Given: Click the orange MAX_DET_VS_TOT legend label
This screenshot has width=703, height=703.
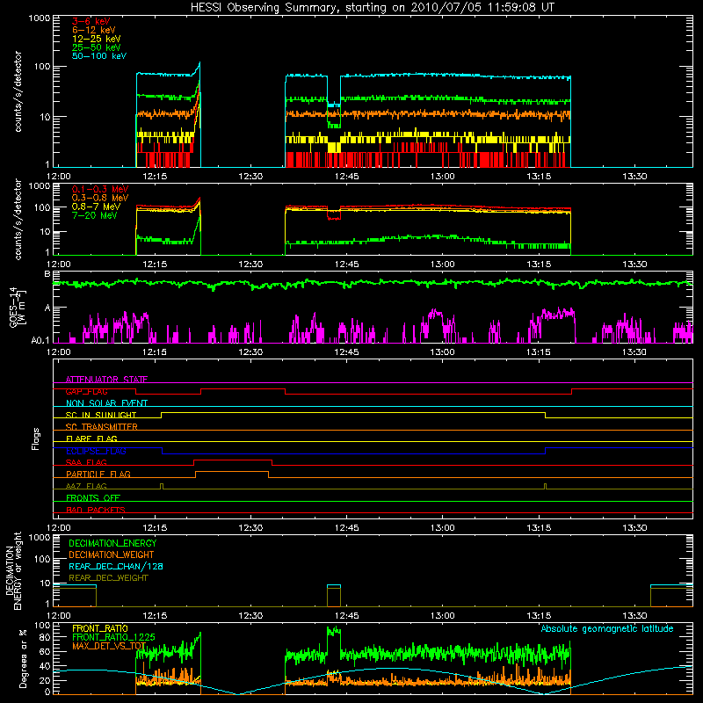Looking at the screenshot, I should click(x=109, y=646).
